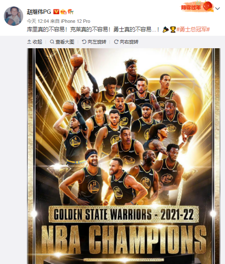Open 赵继伟PG's profile avatar
The width and height of the screenshot is (225, 264).
(x=13, y=16)
